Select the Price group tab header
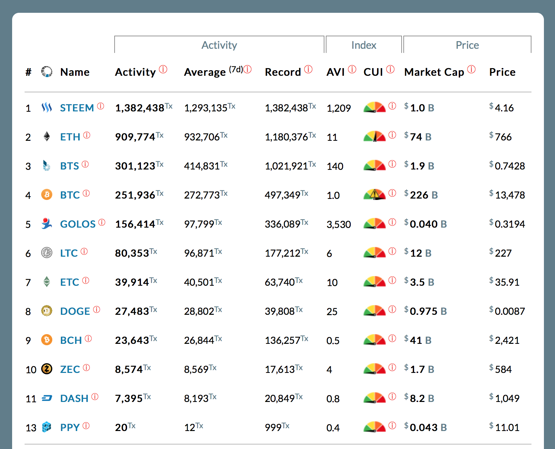Screen dimensions: 555x449 467,45
